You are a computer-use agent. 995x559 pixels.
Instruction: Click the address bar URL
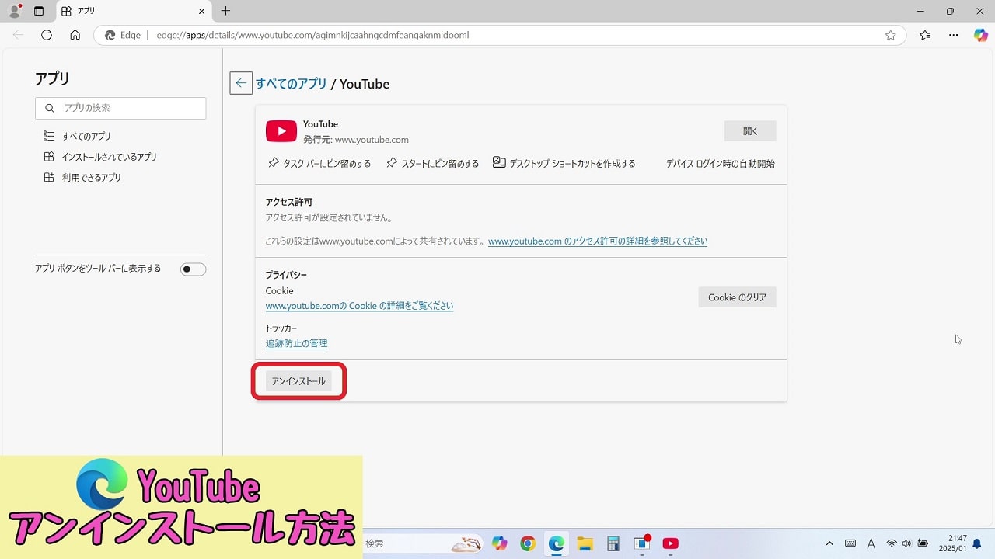[312, 35]
